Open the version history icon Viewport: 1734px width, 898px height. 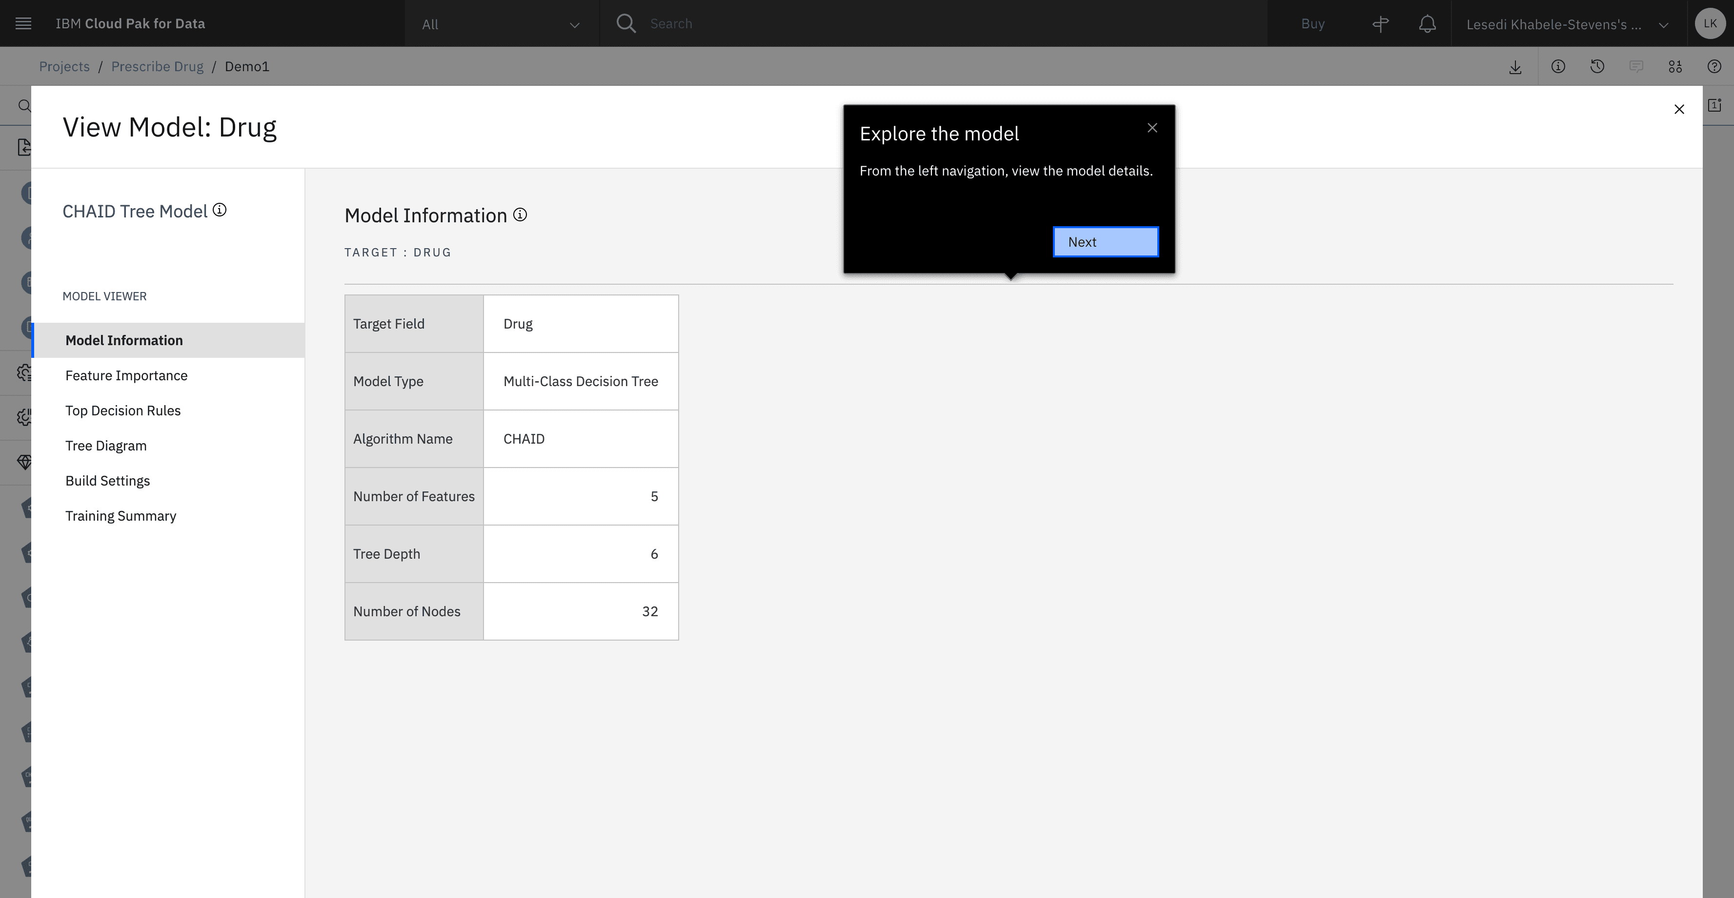[x=1597, y=67]
